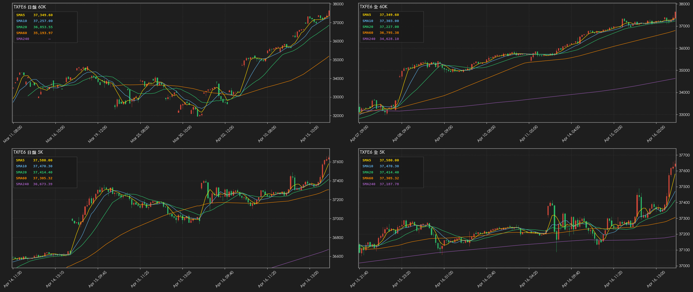Viewport: 693px width, 292px height.
Task: Click the TXFE6 日盤 5K chart title
Action: click(x=28, y=152)
